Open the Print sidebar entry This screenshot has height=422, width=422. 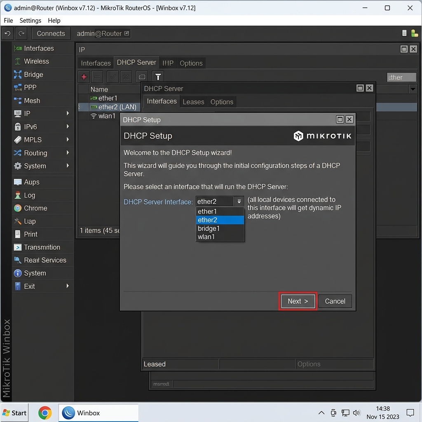(42, 234)
